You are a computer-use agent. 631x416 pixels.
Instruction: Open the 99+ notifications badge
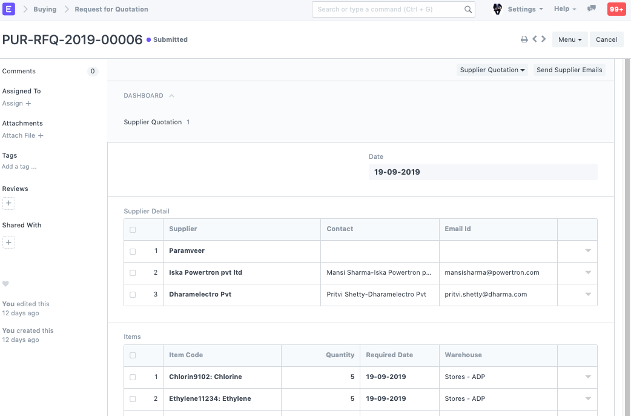coord(616,9)
